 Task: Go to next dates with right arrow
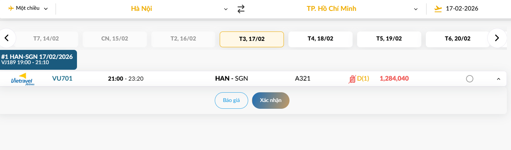497,38
